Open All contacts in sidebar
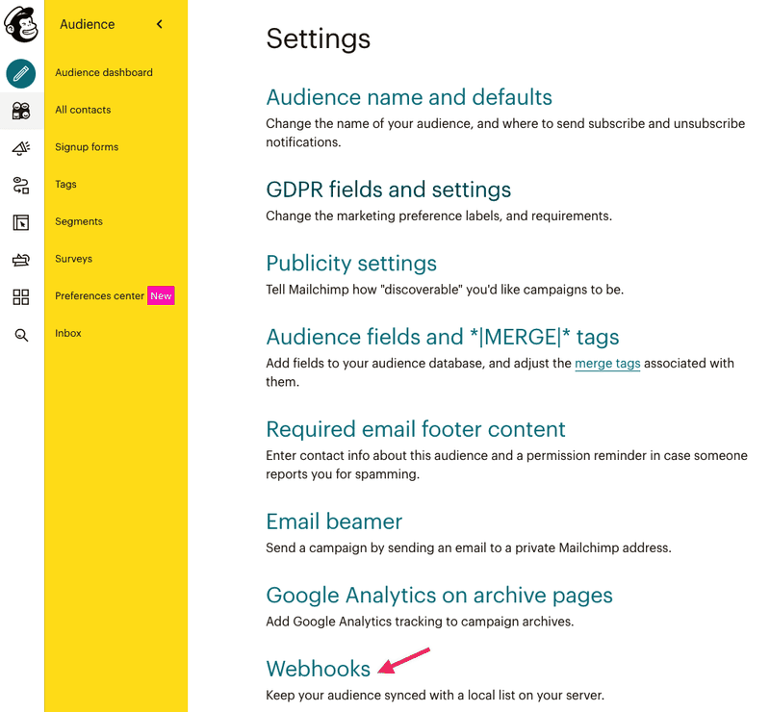 pyautogui.click(x=83, y=110)
